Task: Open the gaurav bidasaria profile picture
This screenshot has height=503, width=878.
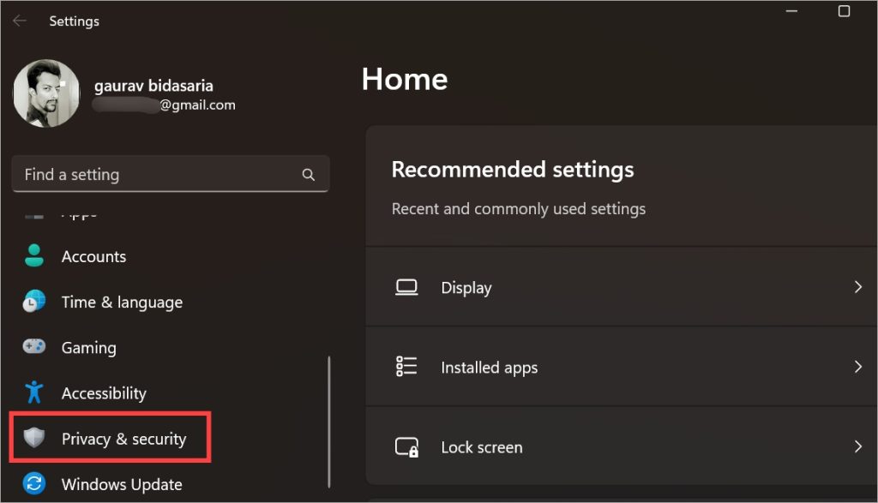Action: (46, 93)
